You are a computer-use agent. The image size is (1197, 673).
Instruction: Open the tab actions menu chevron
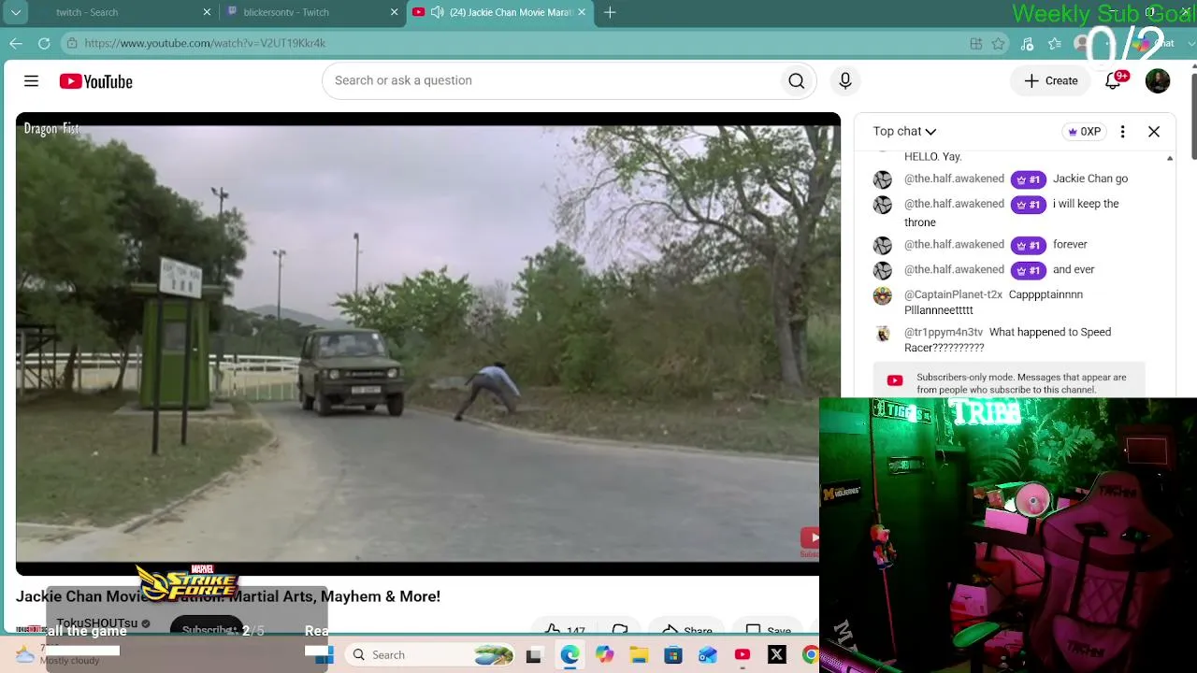pos(16,12)
